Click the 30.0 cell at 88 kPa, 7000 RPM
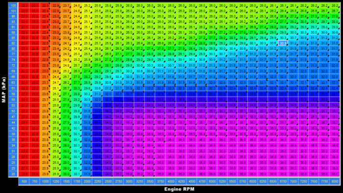Viewport: 343px width, 193px height. (294, 32)
